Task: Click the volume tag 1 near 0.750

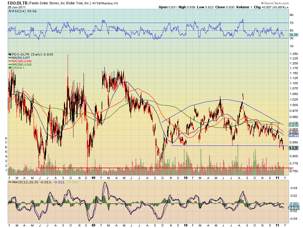Action: pos(290,169)
